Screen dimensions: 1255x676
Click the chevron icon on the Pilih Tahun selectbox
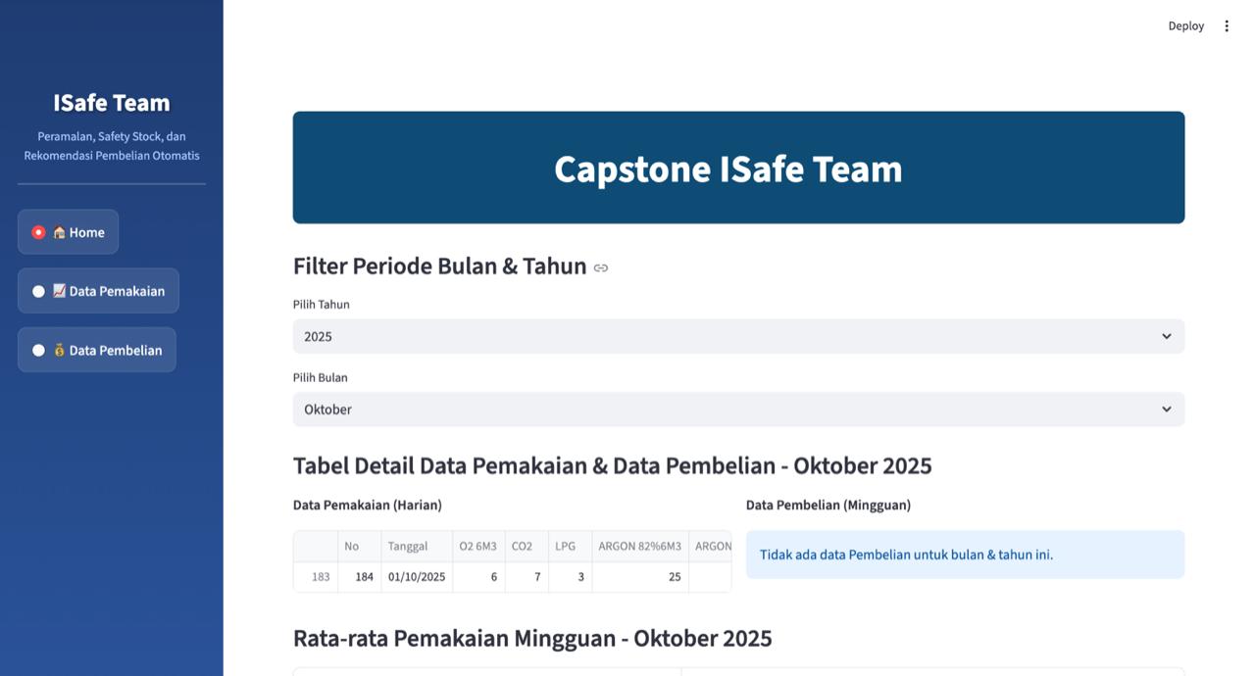click(x=1167, y=336)
